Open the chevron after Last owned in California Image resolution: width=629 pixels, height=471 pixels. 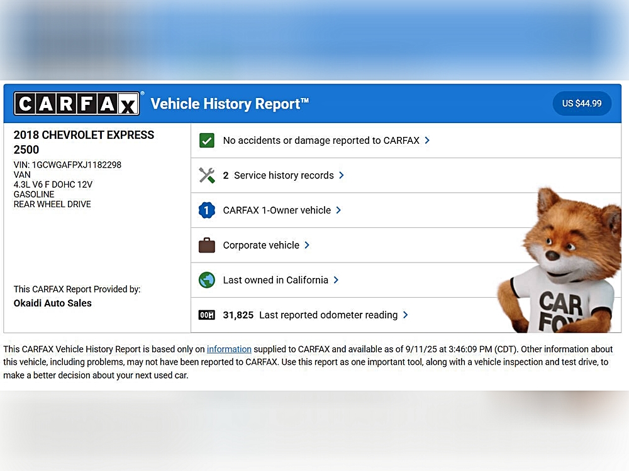click(336, 280)
